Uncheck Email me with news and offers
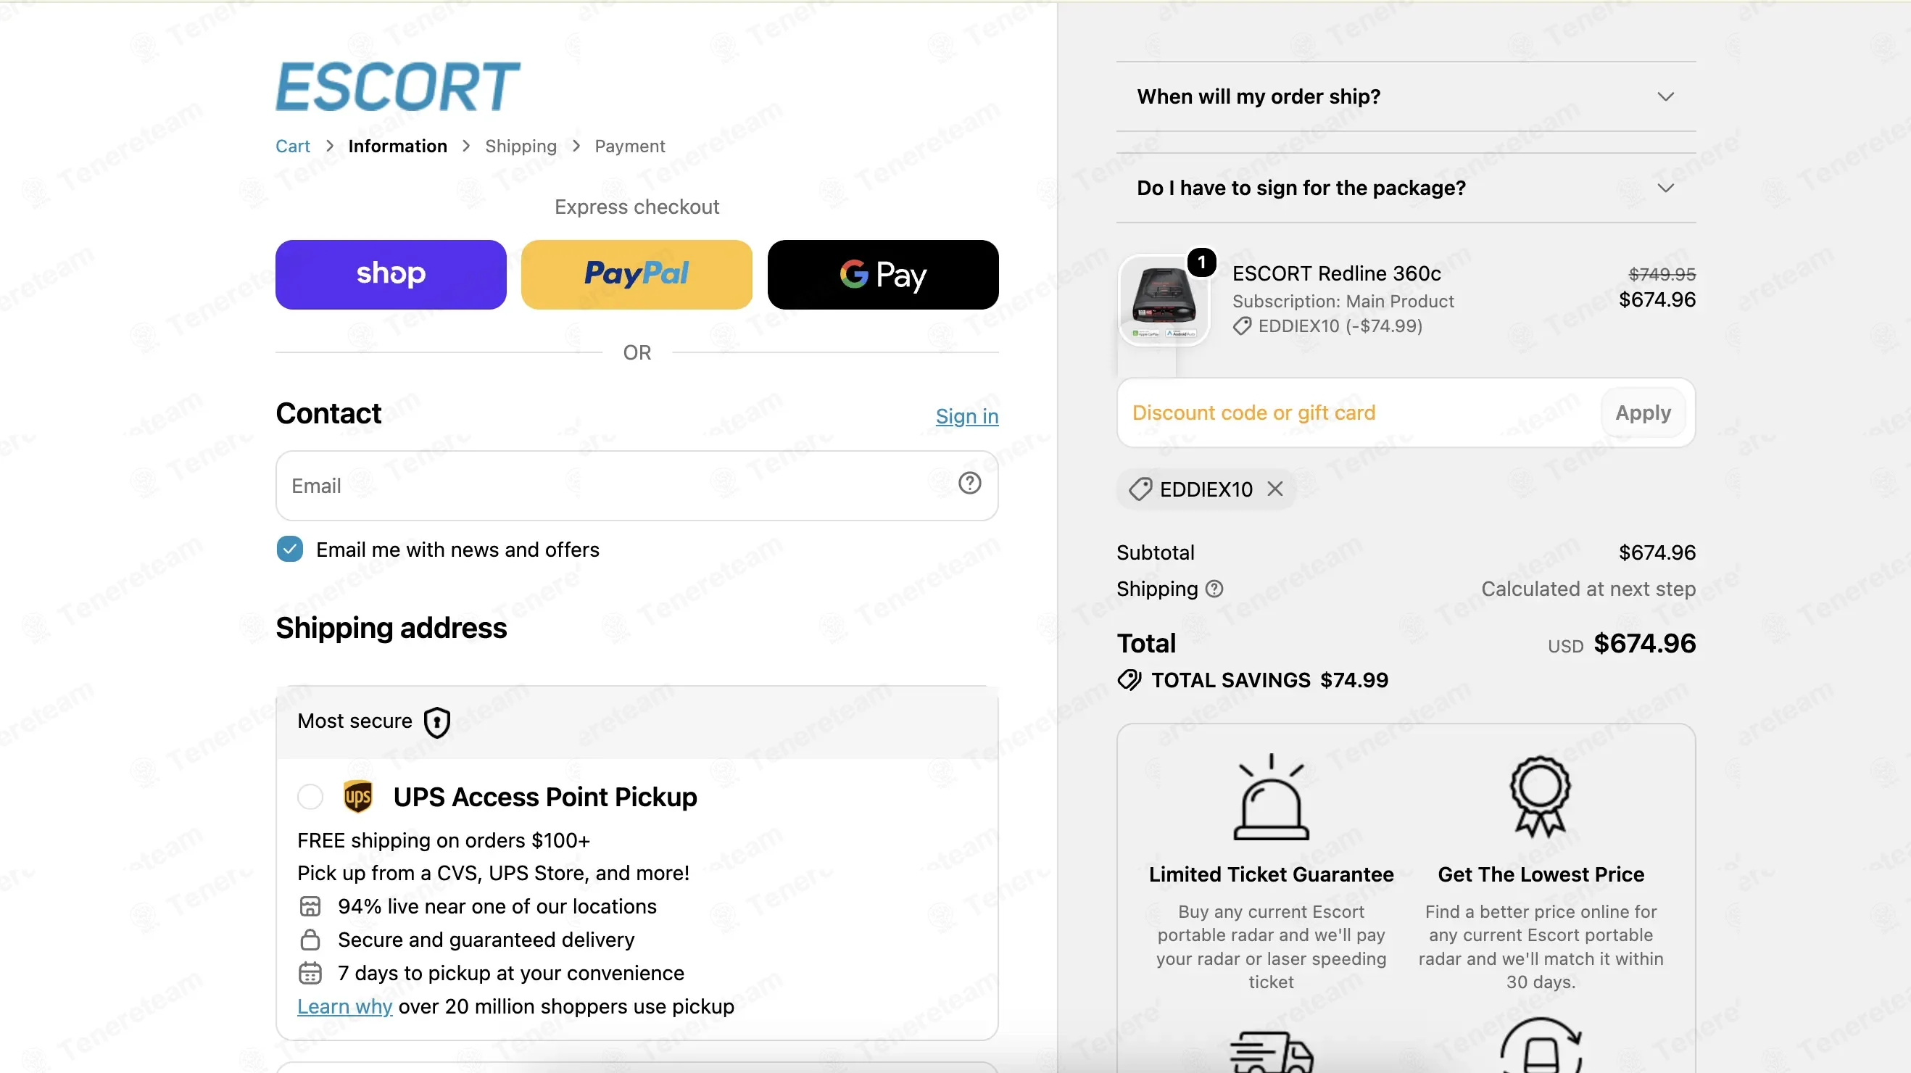The image size is (1911, 1073). click(x=290, y=550)
